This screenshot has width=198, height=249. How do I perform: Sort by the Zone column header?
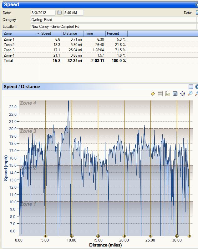tap(21, 33)
